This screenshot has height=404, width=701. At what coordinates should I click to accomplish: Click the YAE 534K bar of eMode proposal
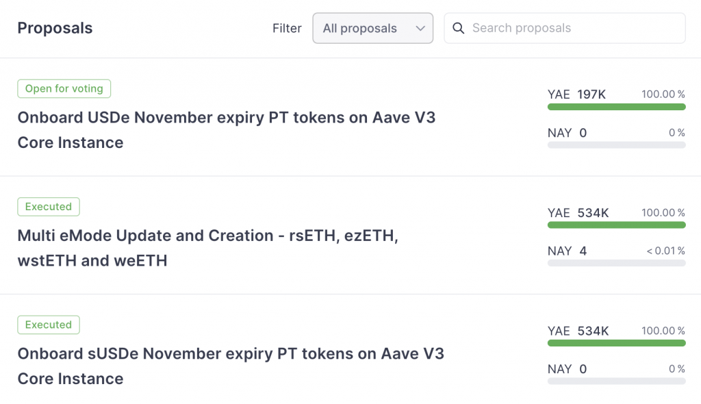tap(617, 225)
